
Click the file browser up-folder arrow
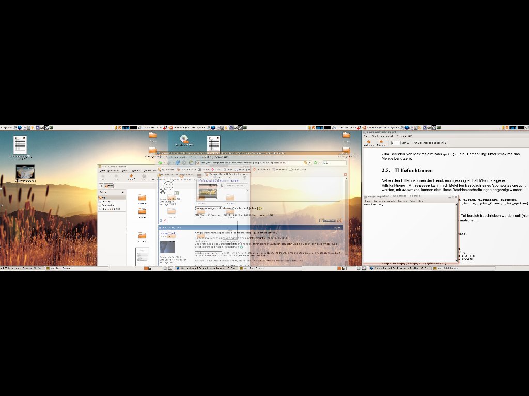(x=131, y=177)
